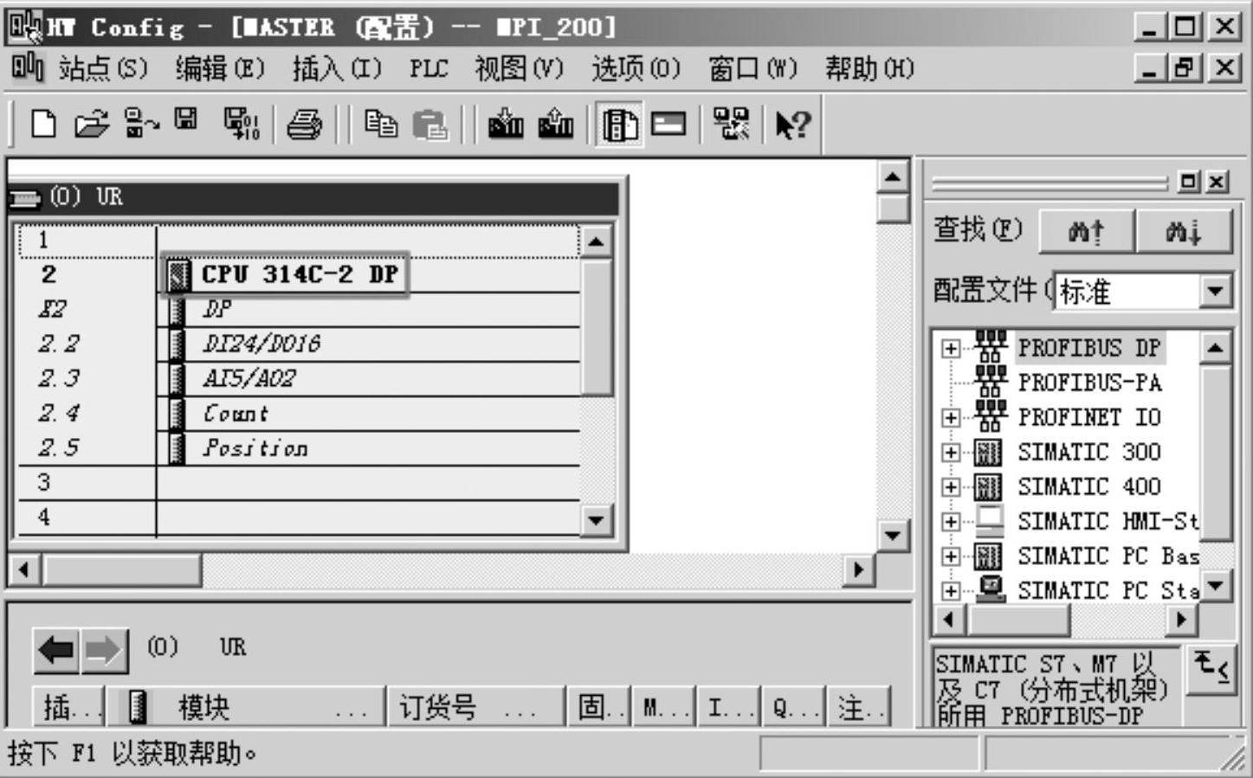The width and height of the screenshot is (1253, 778).
Task: Click the catalog info pin icon at bottom right
Action: pyautogui.click(x=1211, y=669)
